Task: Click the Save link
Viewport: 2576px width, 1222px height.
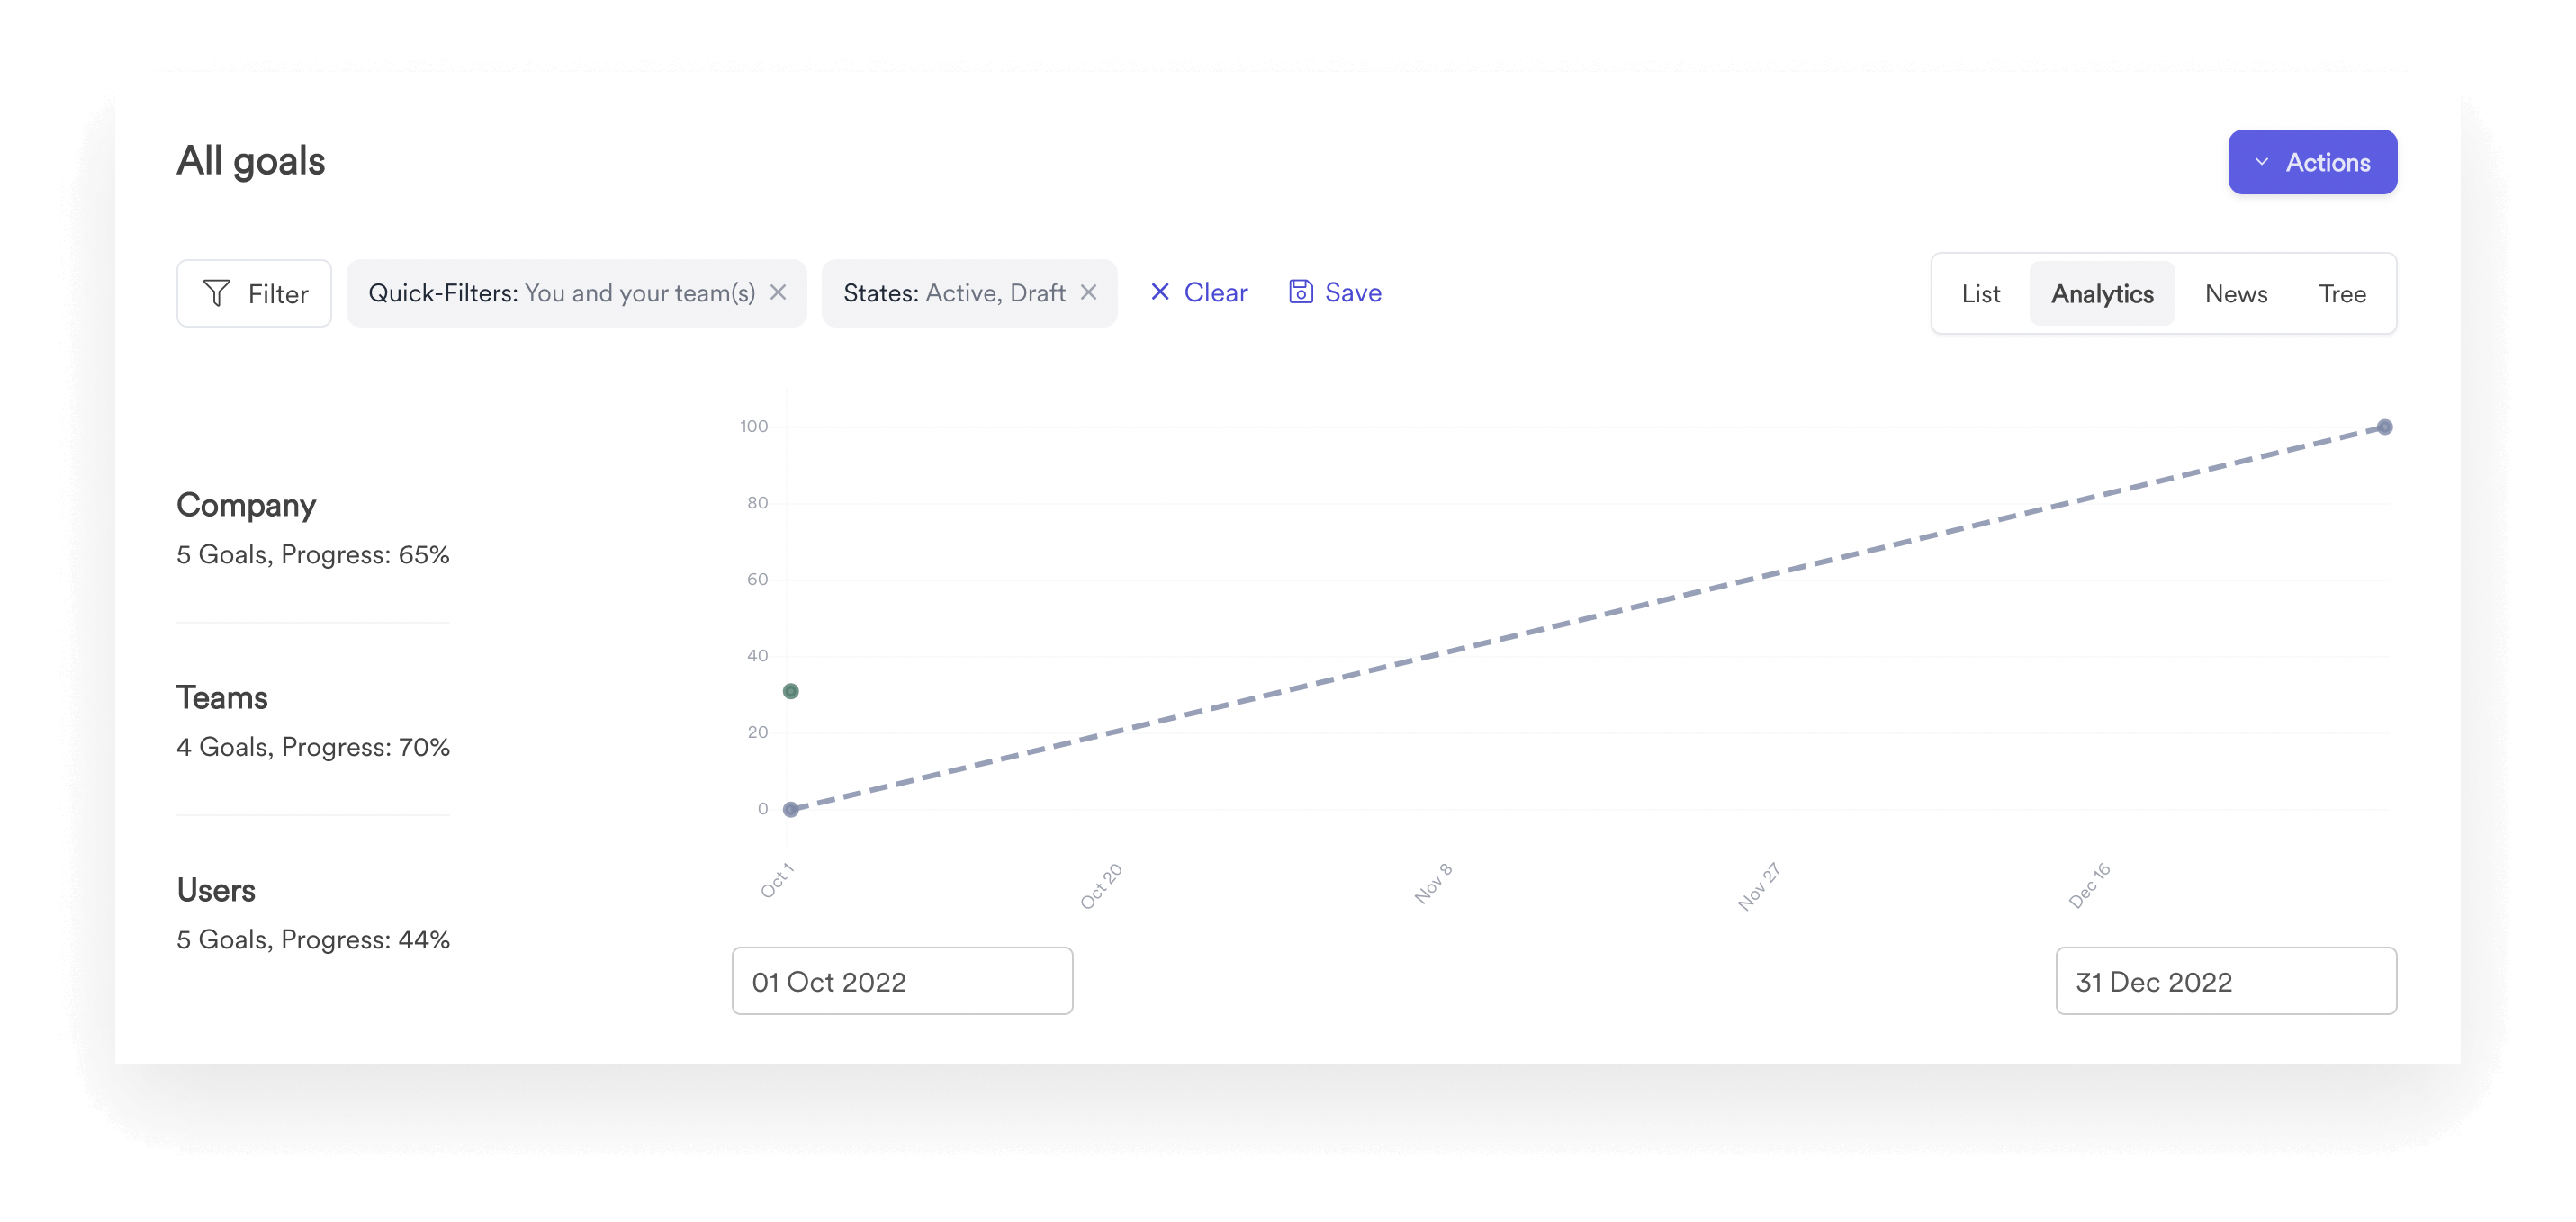Action: coord(1353,292)
